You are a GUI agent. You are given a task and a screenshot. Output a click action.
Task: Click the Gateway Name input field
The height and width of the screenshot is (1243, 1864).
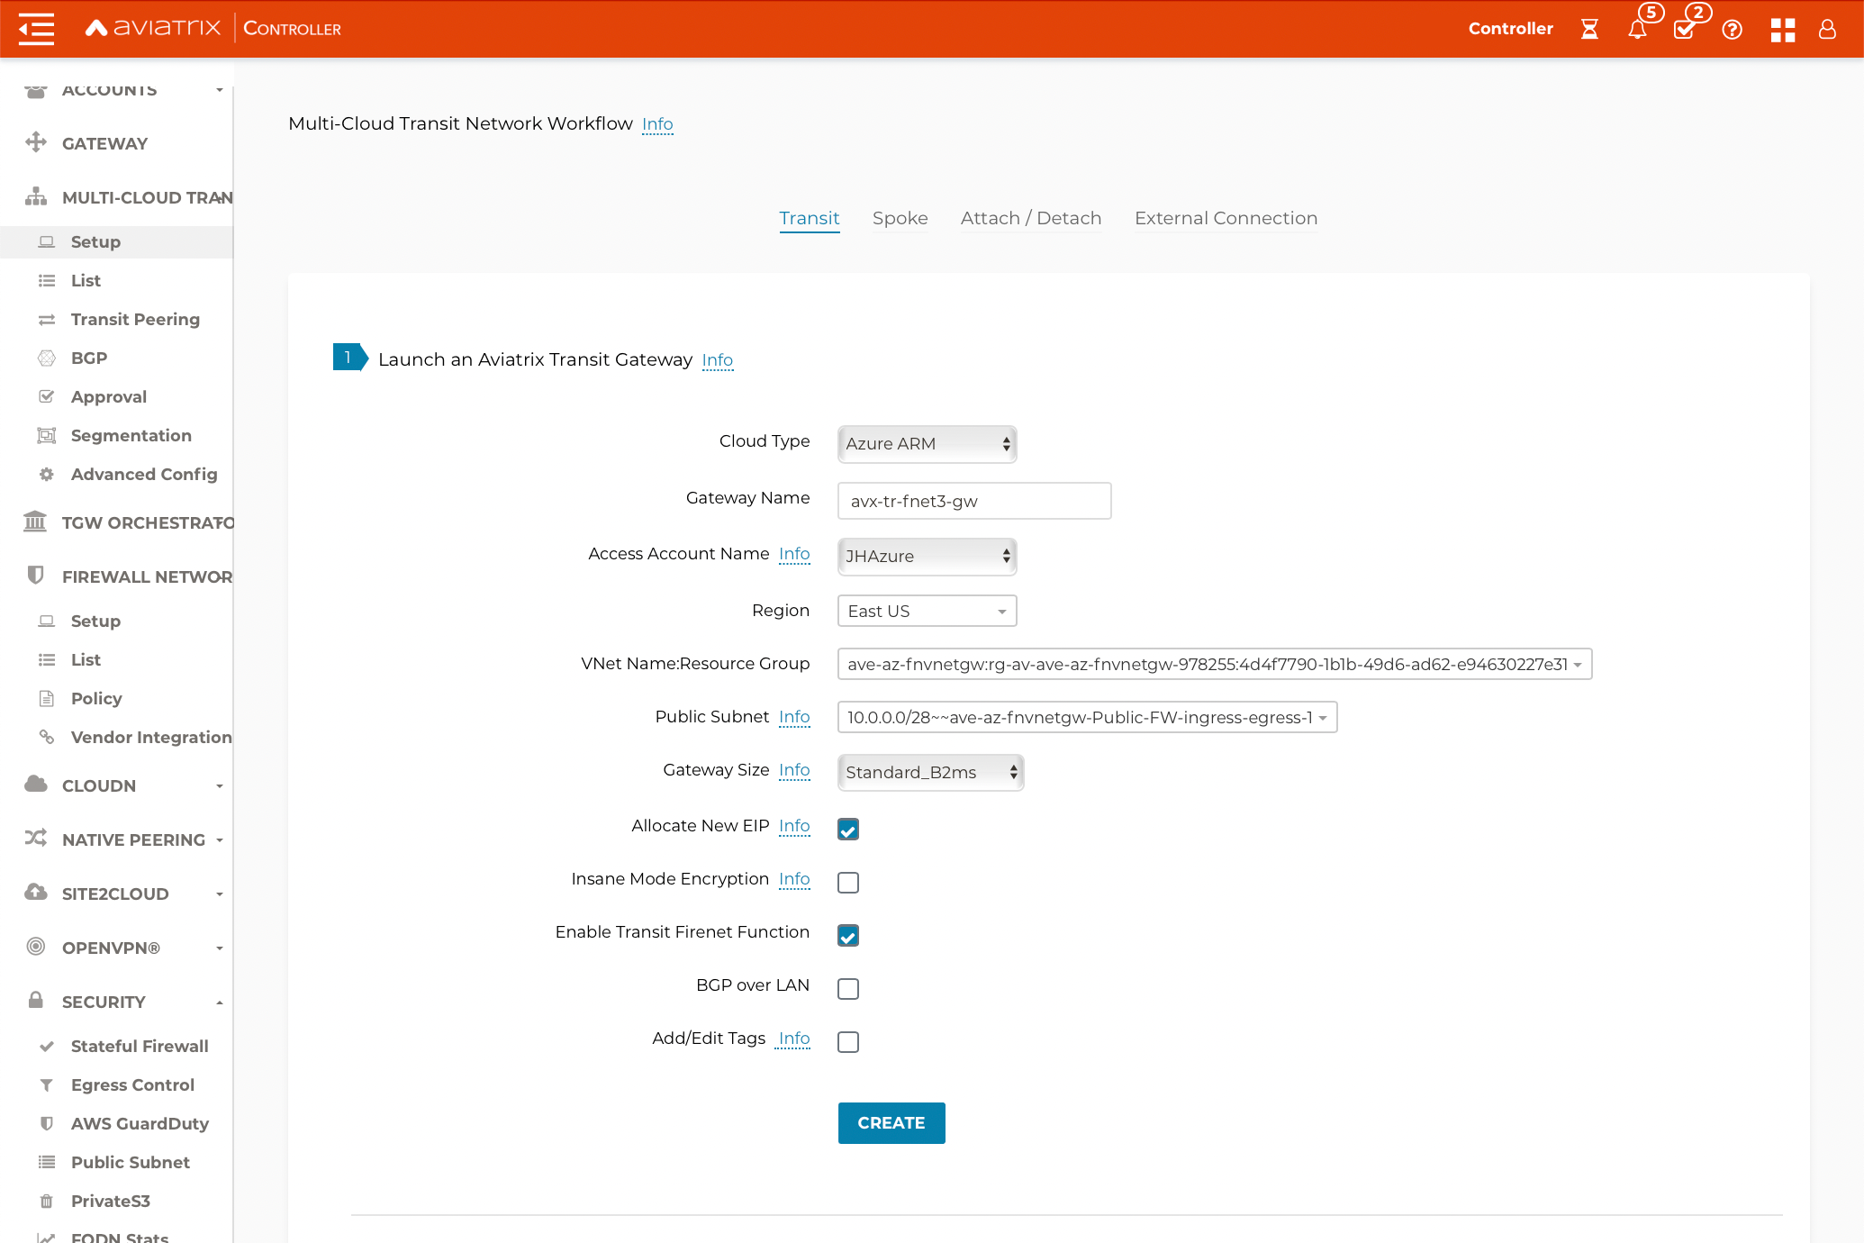[973, 501]
